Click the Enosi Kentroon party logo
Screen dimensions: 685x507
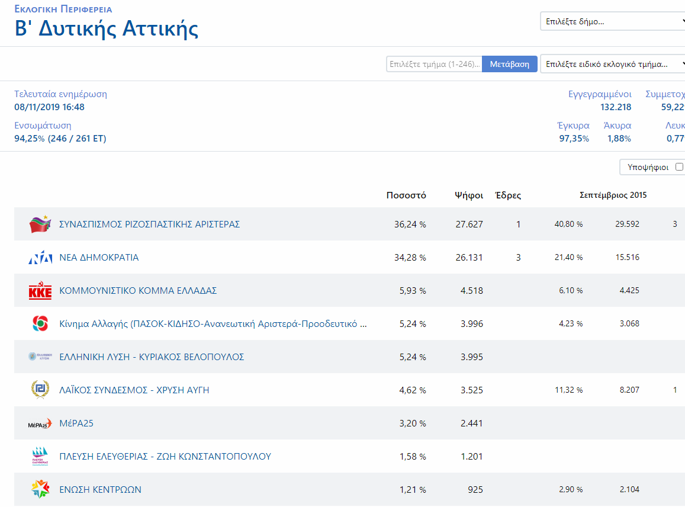tap(40, 489)
